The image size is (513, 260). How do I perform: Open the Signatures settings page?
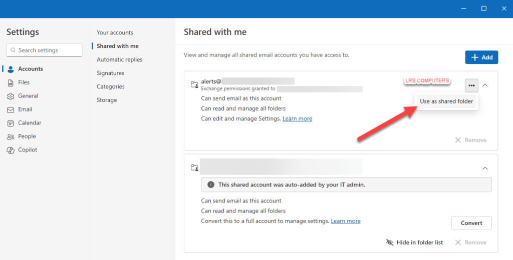click(110, 73)
